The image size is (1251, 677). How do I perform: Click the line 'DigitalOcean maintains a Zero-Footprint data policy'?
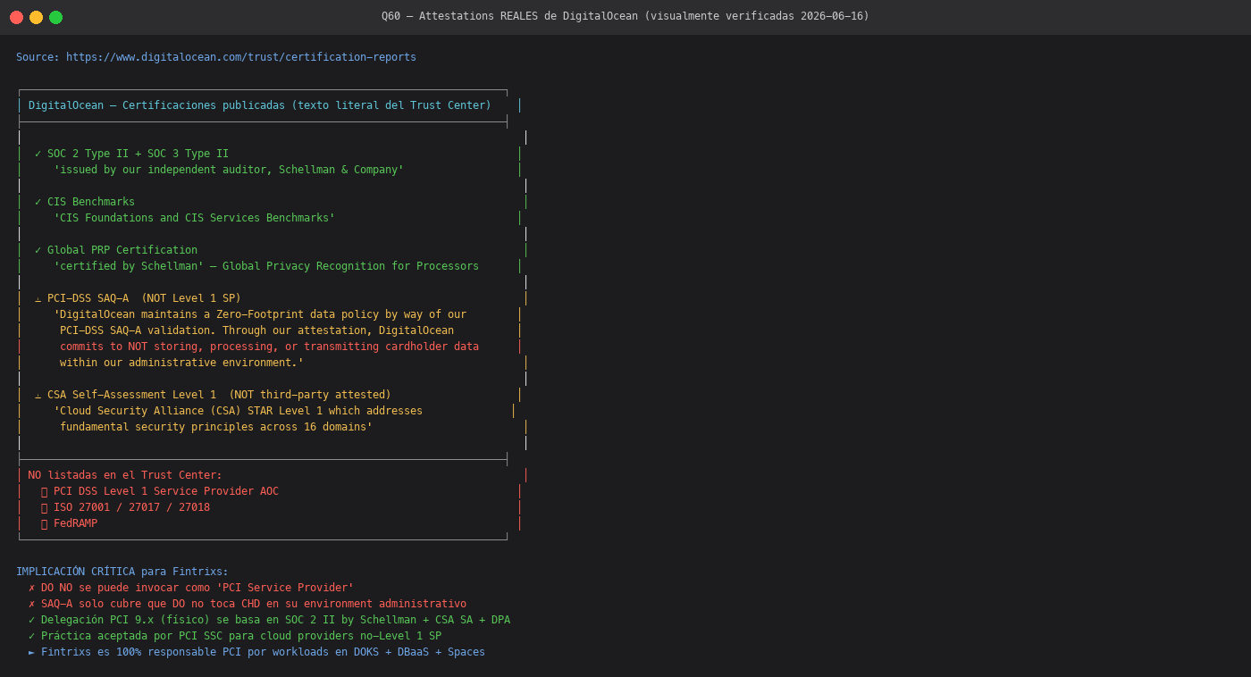(x=260, y=314)
